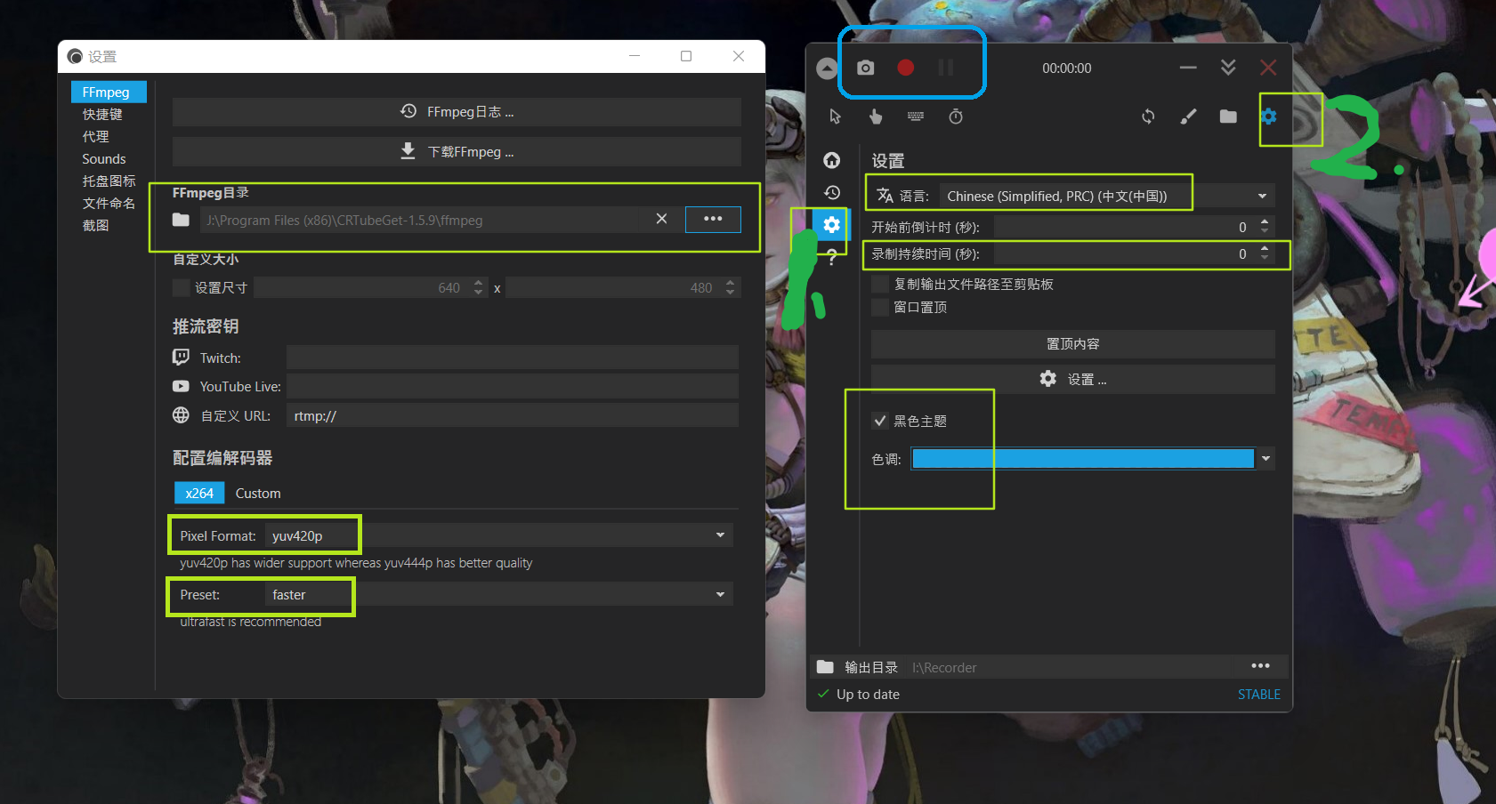The height and width of the screenshot is (804, 1496).
Task: Select the settings gear in Captura sidebar
Action: click(831, 225)
